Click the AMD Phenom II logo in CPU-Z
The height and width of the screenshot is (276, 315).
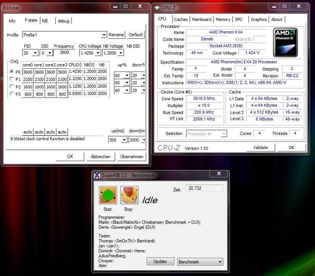(x=285, y=42)
